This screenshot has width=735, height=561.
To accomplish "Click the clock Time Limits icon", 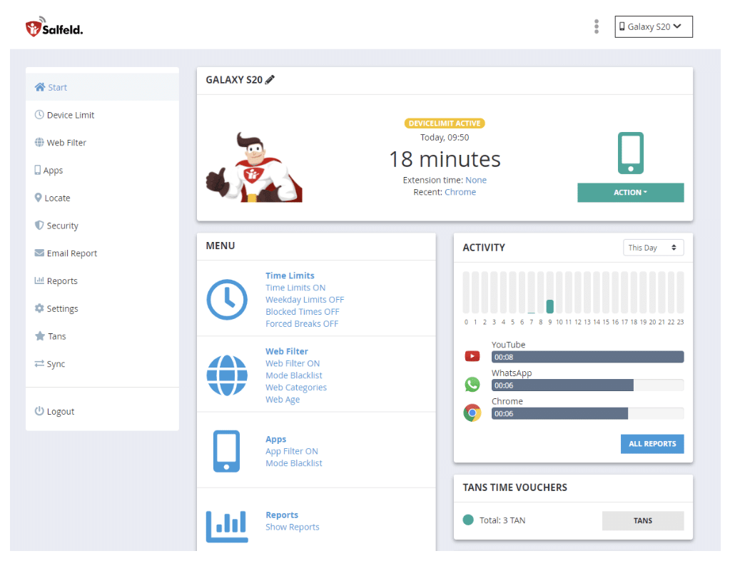I will click(x=227, y=298).
